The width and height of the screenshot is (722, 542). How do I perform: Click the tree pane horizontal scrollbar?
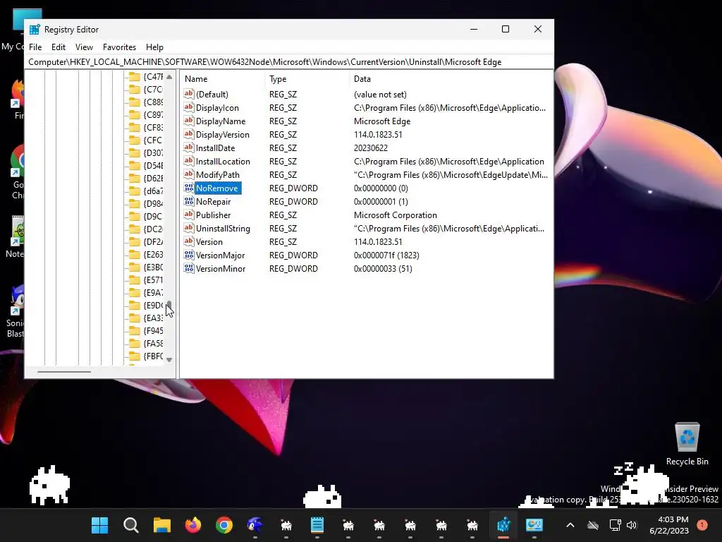64,371
